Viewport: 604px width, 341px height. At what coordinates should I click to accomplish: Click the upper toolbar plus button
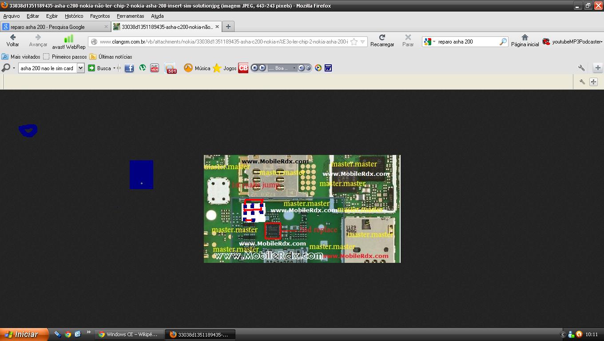(x=598, y=68)
